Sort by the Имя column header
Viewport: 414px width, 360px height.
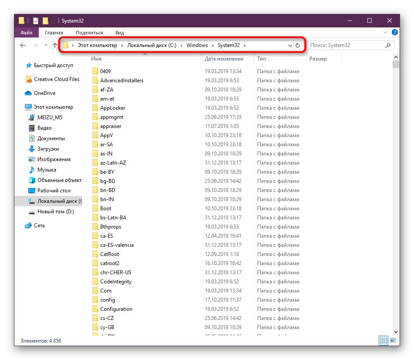click(x=96, y=59)
